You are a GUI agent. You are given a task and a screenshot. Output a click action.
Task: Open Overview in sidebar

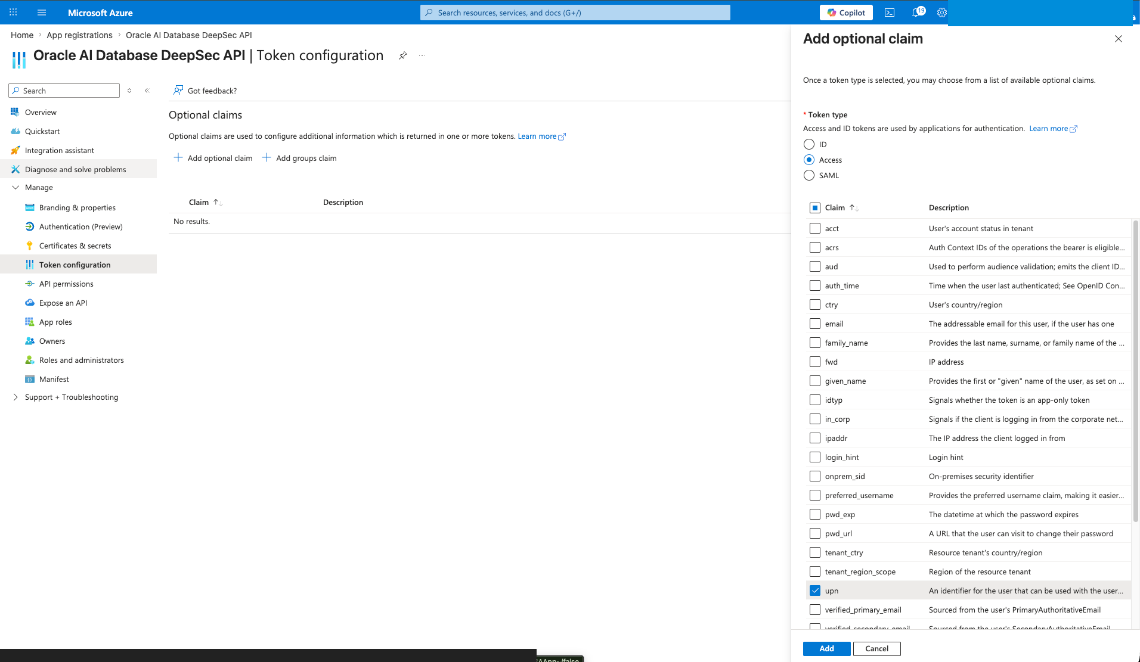coord(79,112)
